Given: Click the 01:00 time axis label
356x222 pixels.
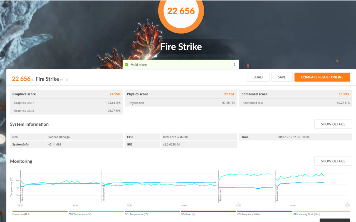Looking at the screenshot, I should 184,206.
